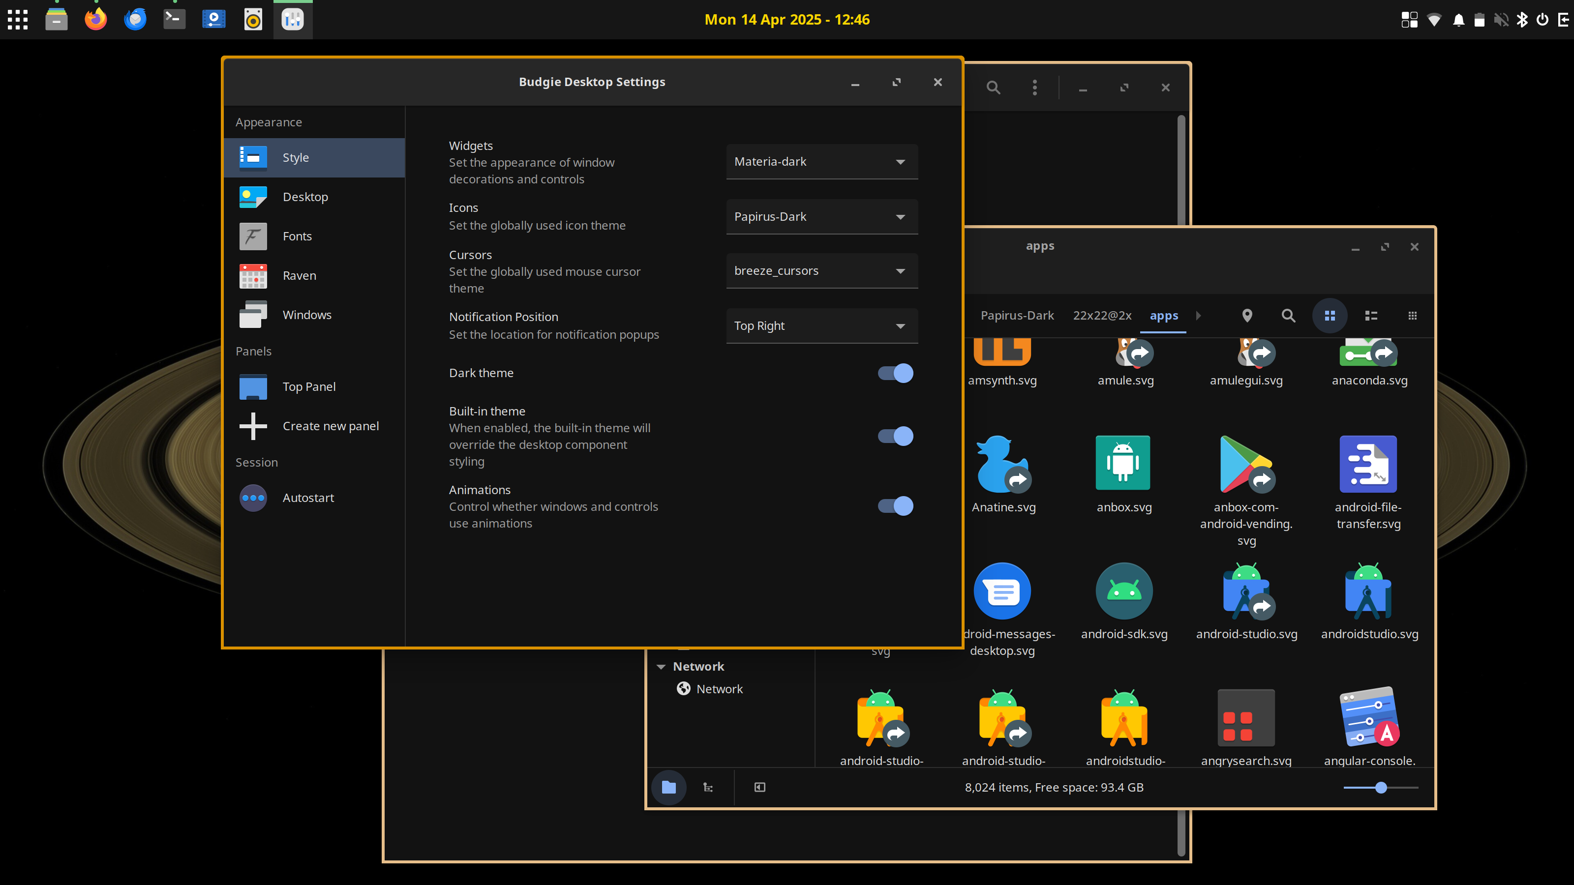Select android-file-transfer.svg
This screenshot has height=885, width=1574.
[1368, 482]
